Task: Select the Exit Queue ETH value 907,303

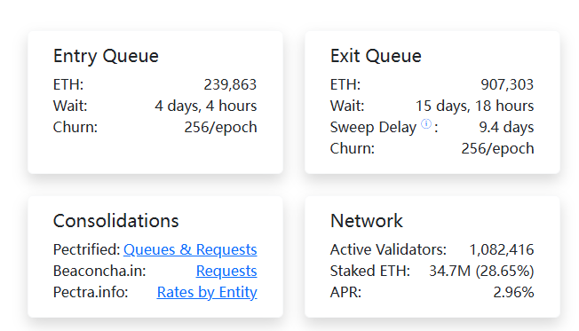Action: (x=507, y=85)
